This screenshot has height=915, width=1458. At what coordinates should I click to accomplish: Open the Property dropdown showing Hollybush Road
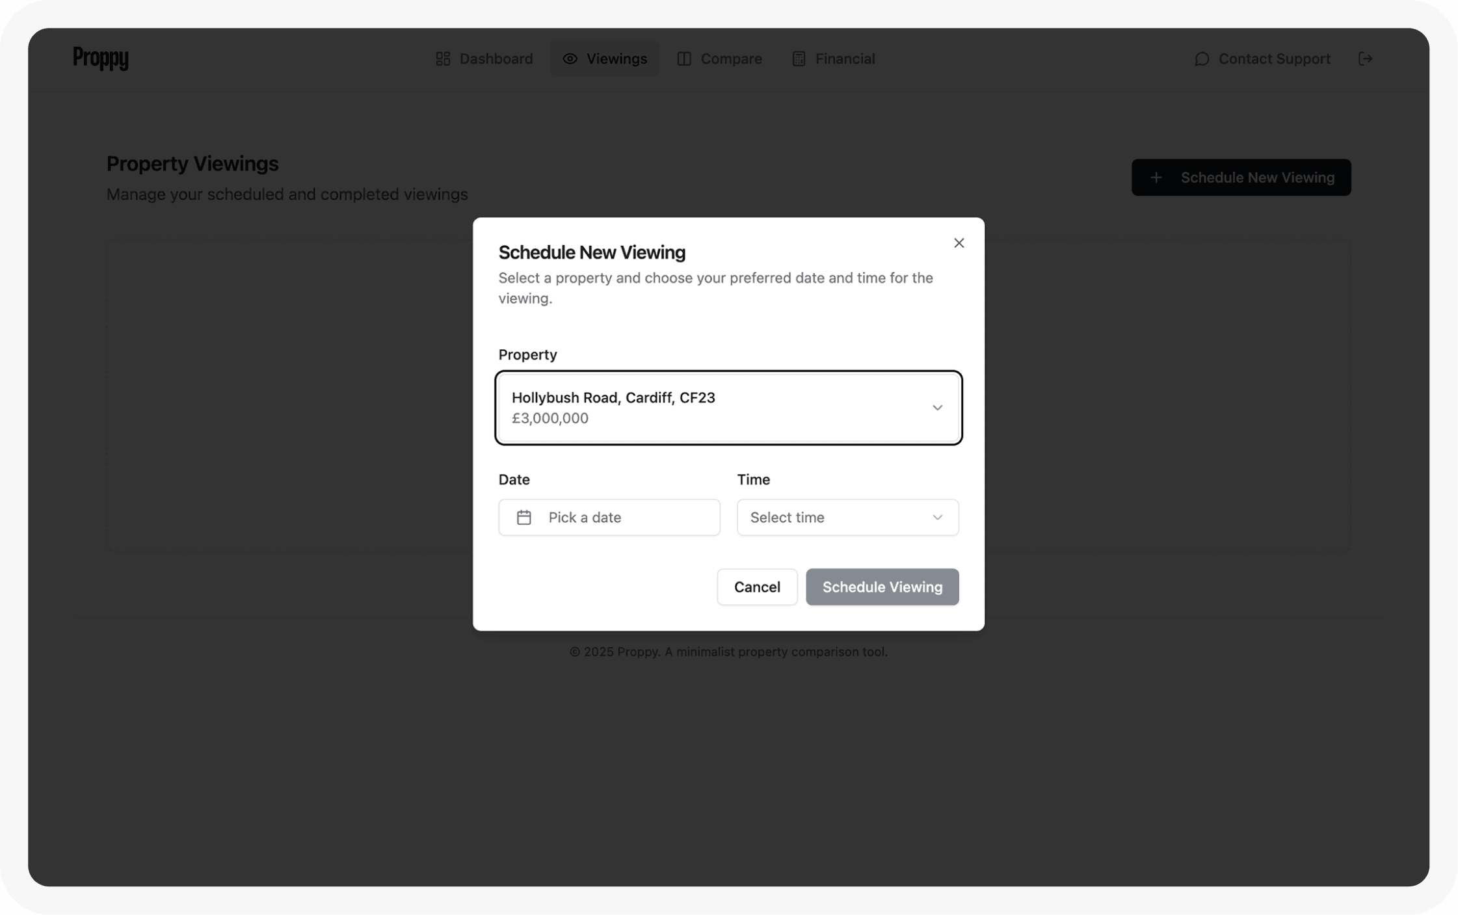point(728,408)
